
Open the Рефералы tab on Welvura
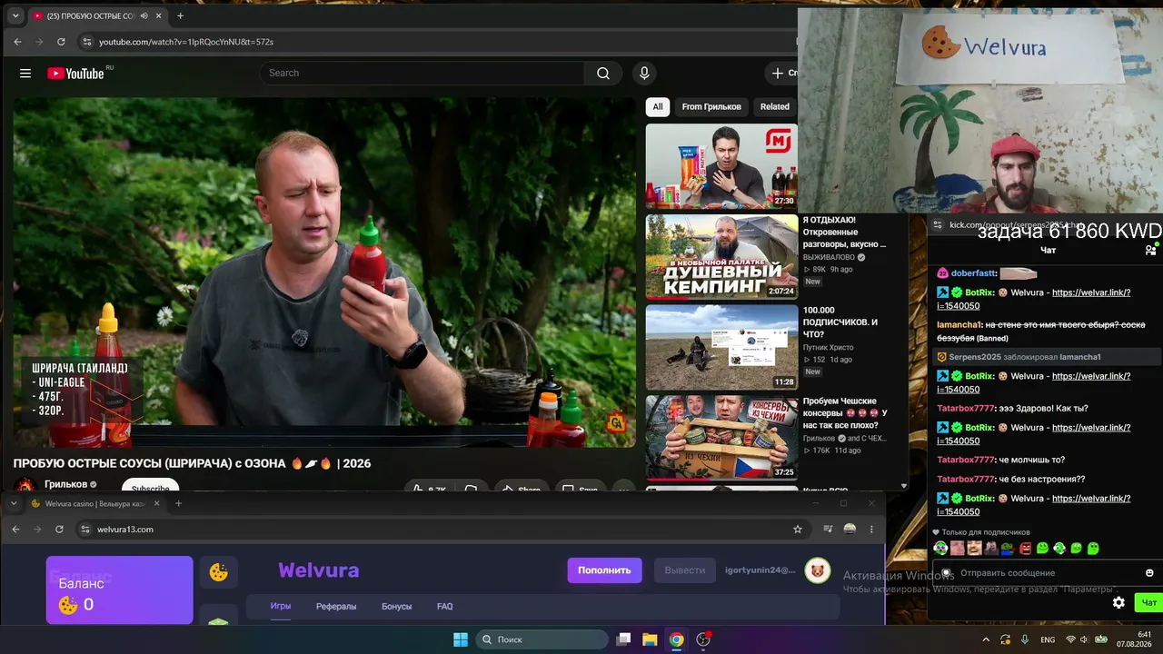point(336,606)
